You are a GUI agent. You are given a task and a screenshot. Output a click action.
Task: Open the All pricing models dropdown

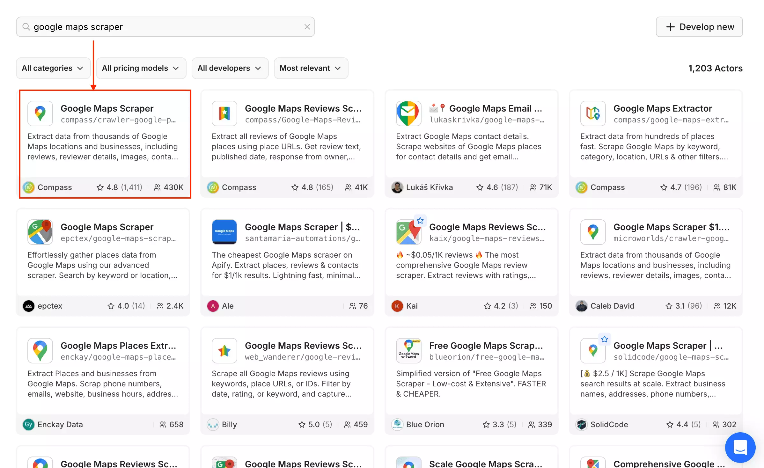(141, 68)
